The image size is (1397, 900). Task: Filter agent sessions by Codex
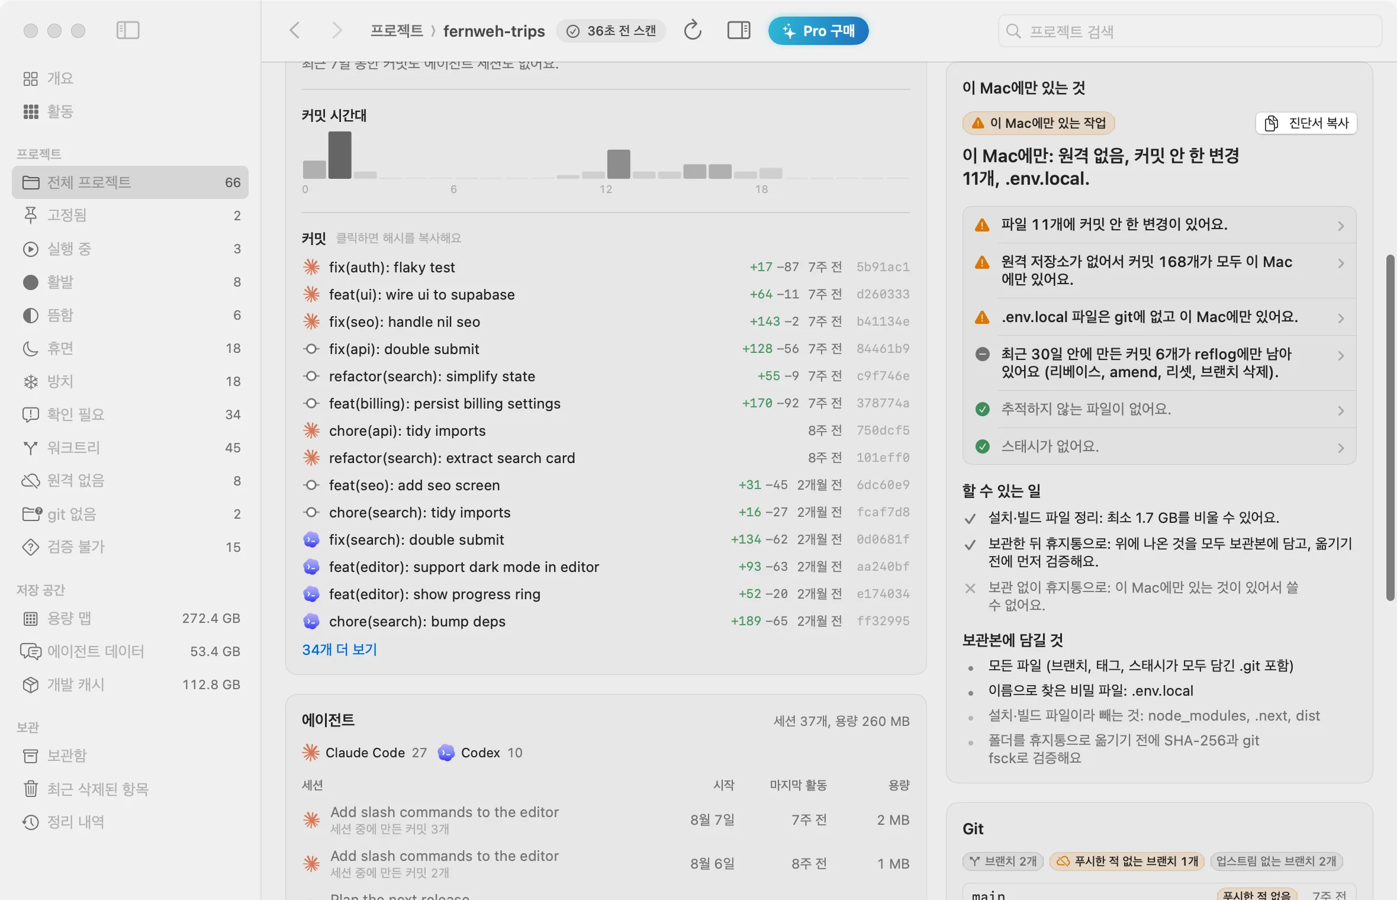pos(480,753)
